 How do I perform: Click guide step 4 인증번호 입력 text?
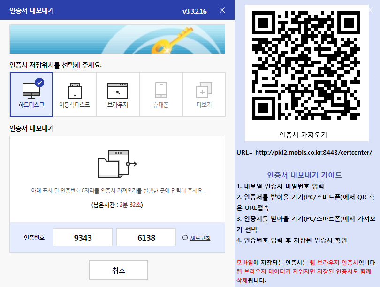coord(291,240)
